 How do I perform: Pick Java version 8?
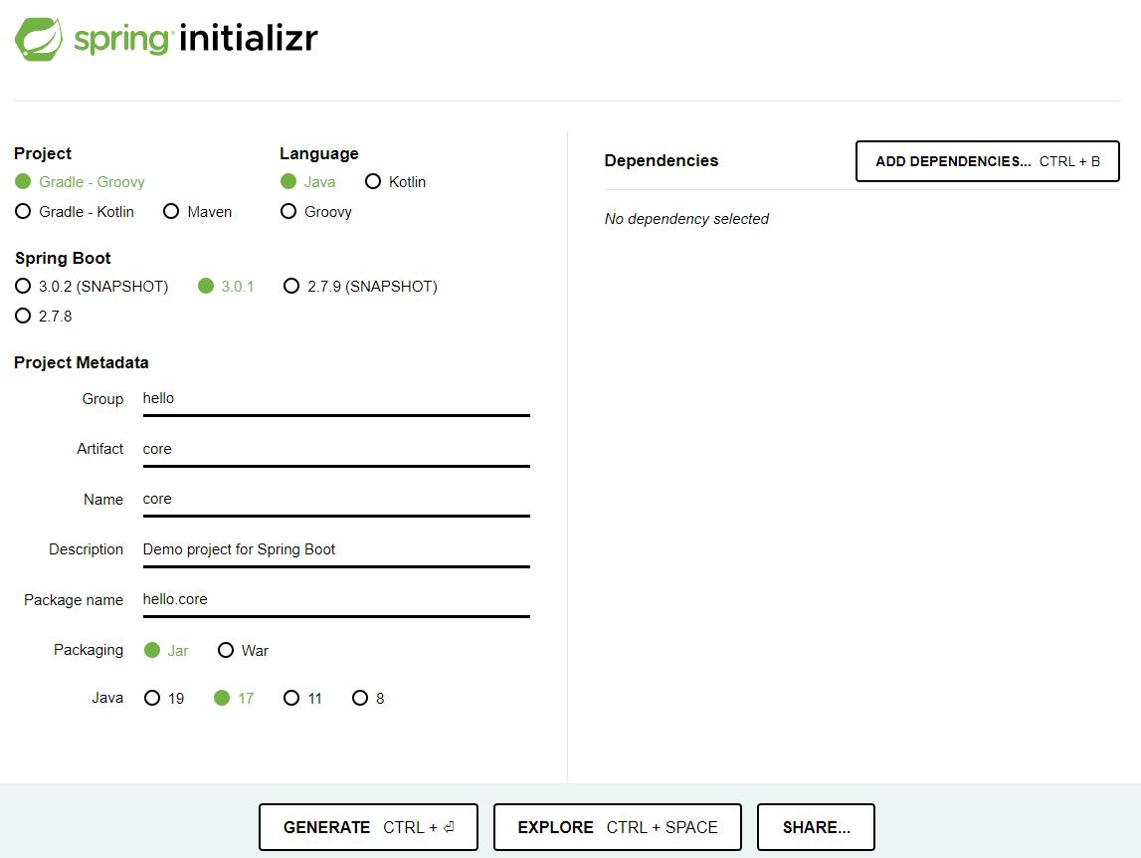(x=368, y=699)
